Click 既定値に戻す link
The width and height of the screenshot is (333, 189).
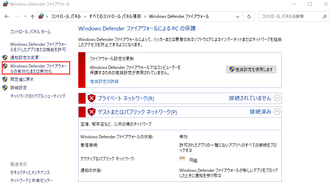pyautogui.click(x=22, y=79)
